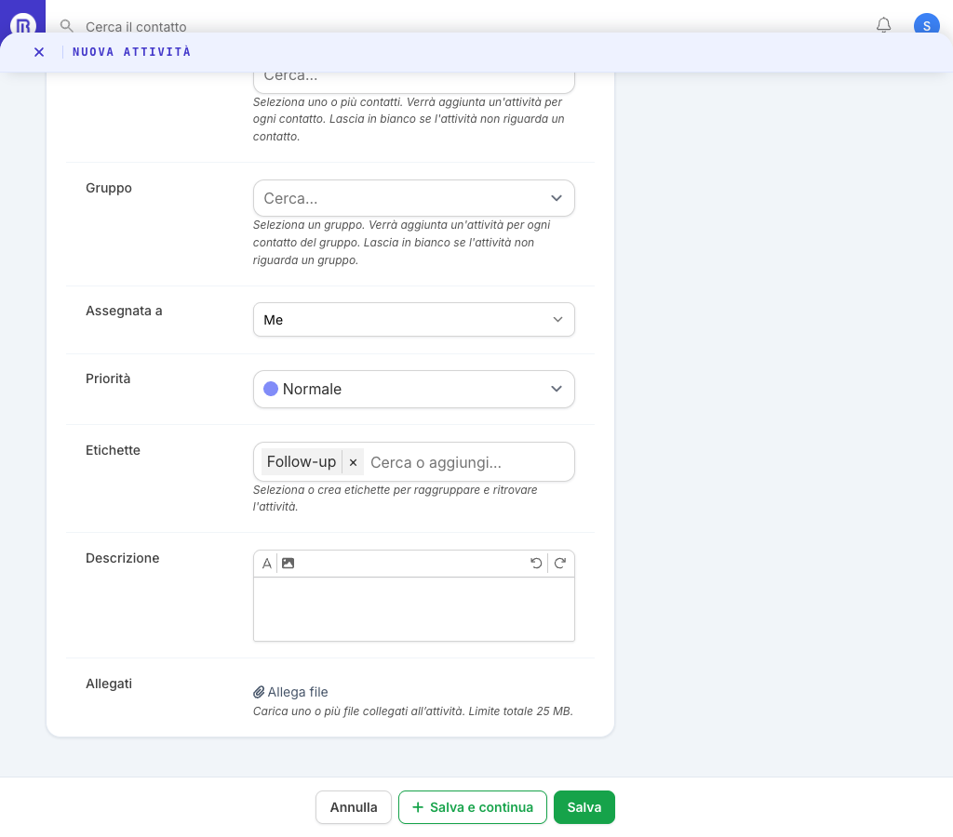Click the app logo icon

point(23,25)
